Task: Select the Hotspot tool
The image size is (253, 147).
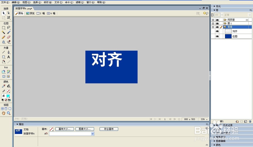Action: (x=4, y=72)
